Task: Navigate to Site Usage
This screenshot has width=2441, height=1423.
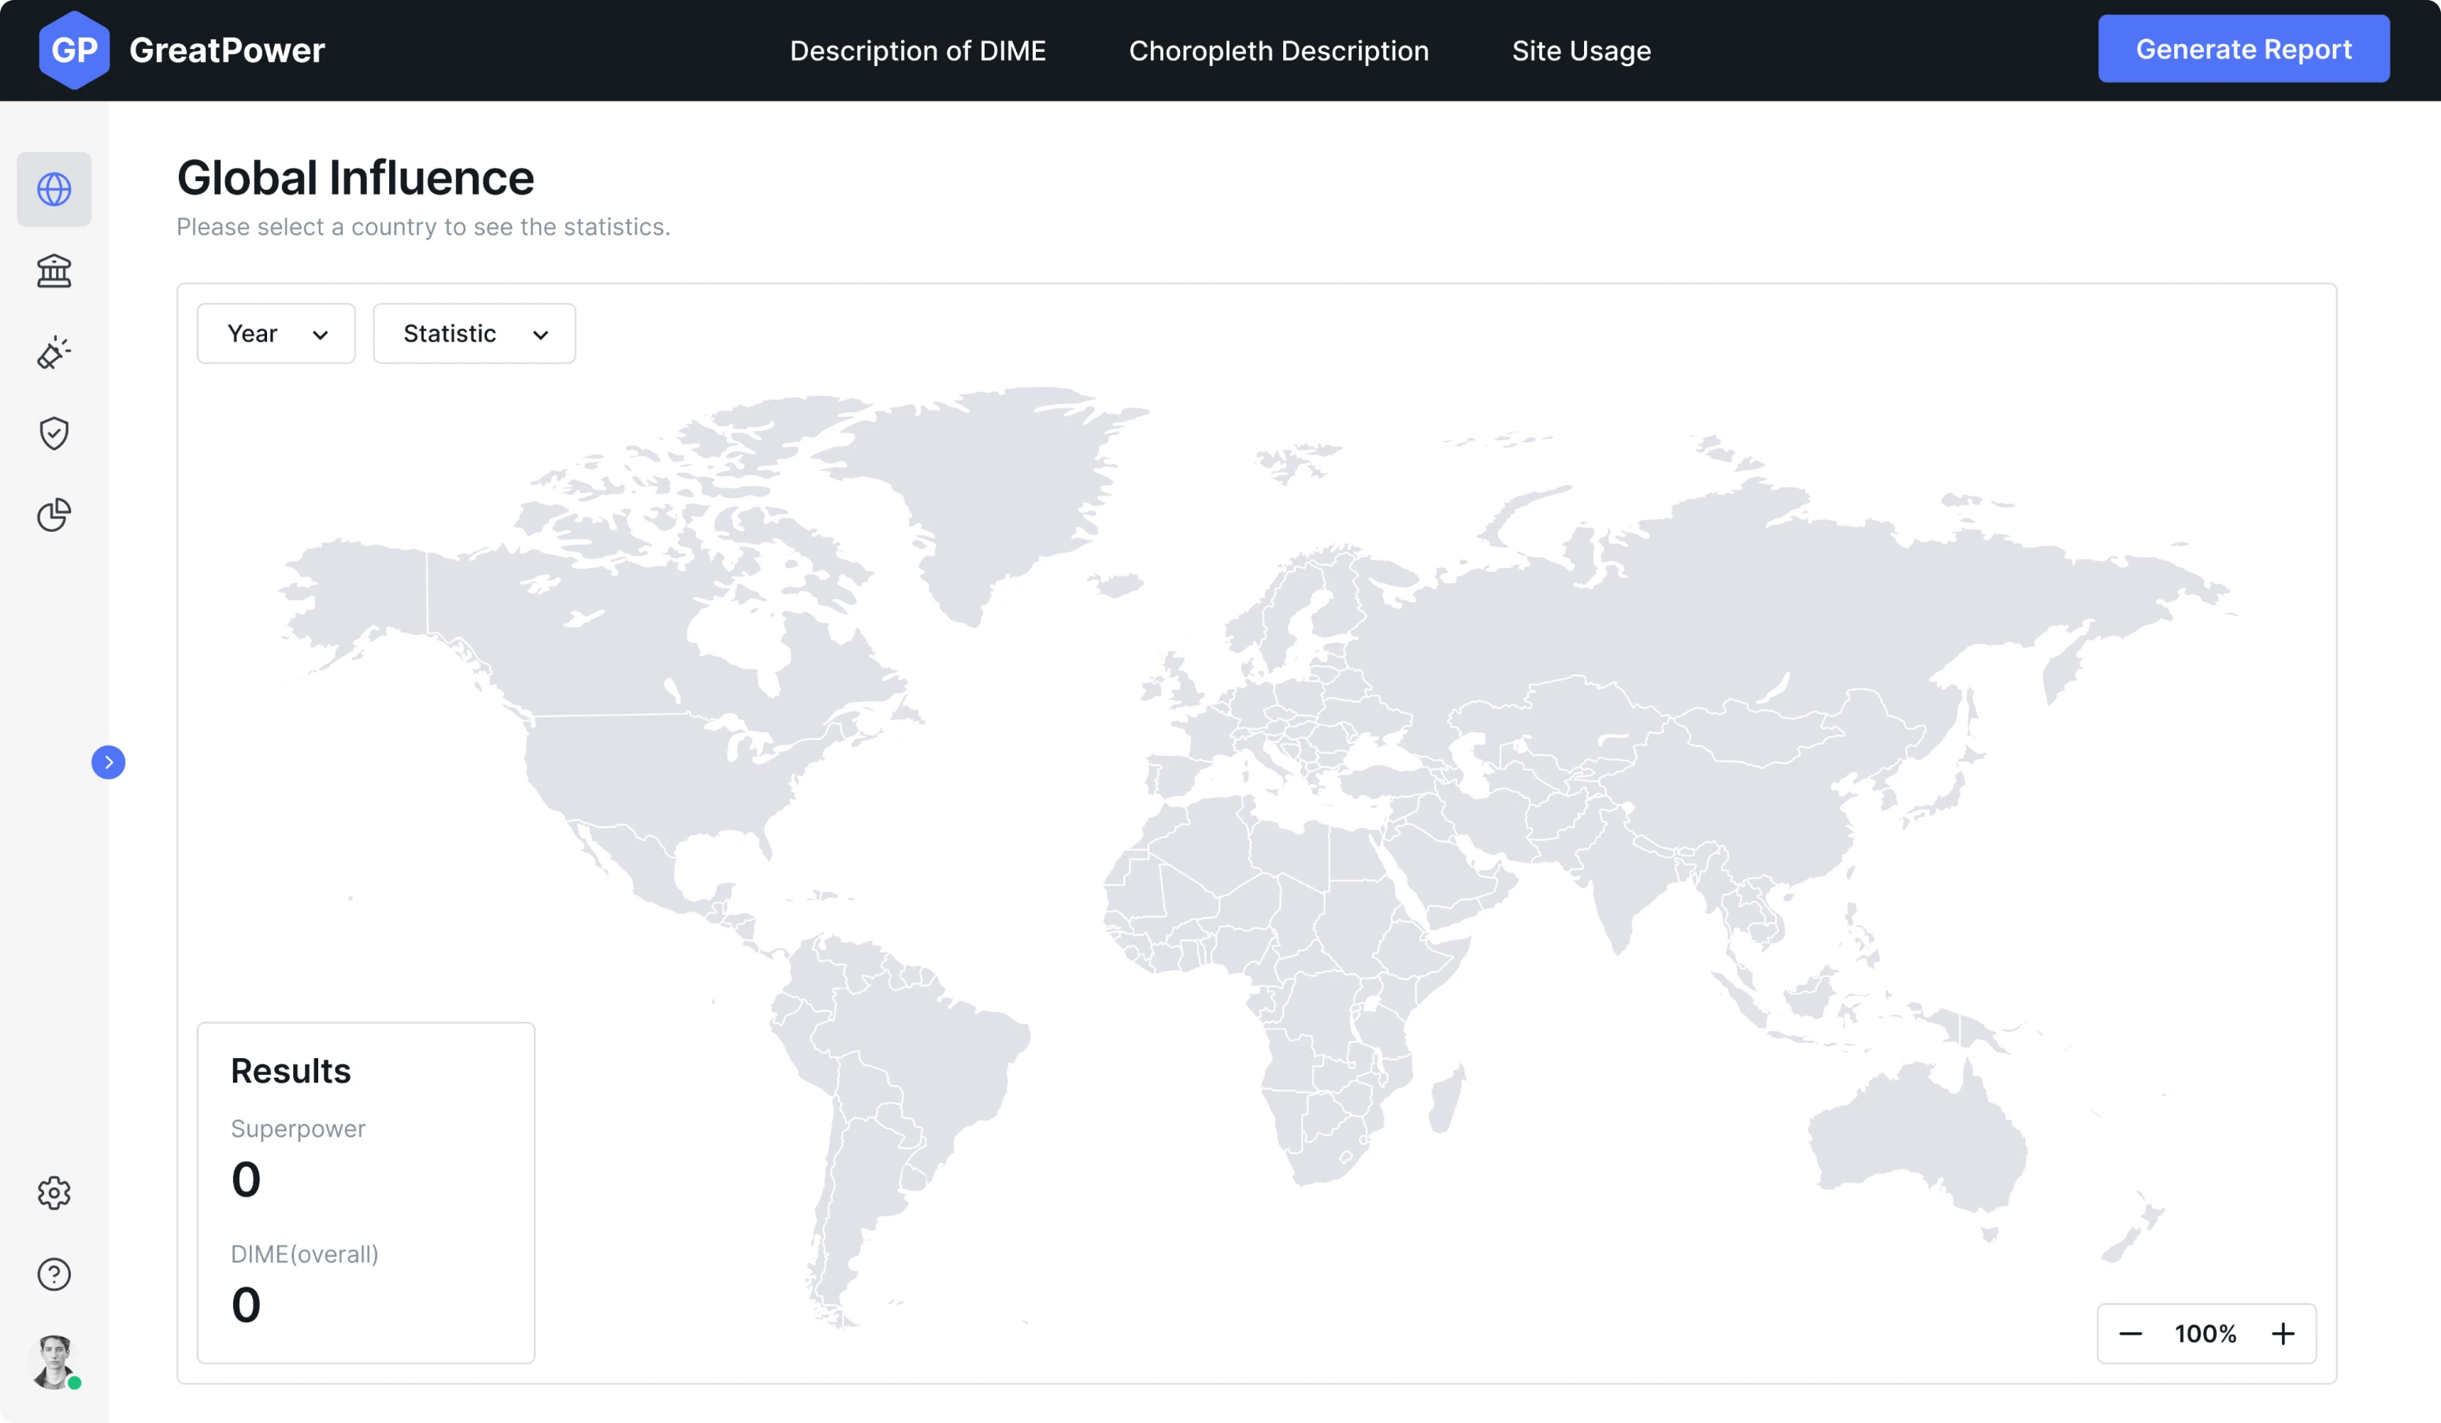Action: (x=1581, y=50)
